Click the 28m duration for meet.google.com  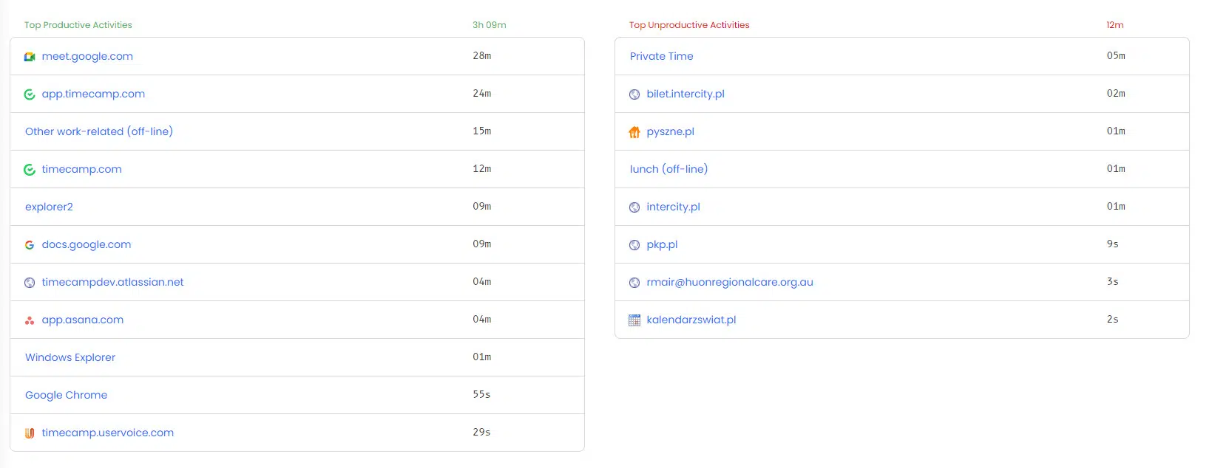pos(482,55)
